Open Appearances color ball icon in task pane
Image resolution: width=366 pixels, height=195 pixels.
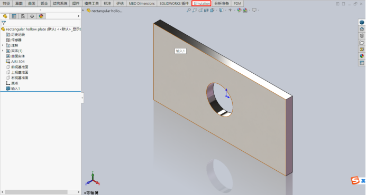coord(362,56)
